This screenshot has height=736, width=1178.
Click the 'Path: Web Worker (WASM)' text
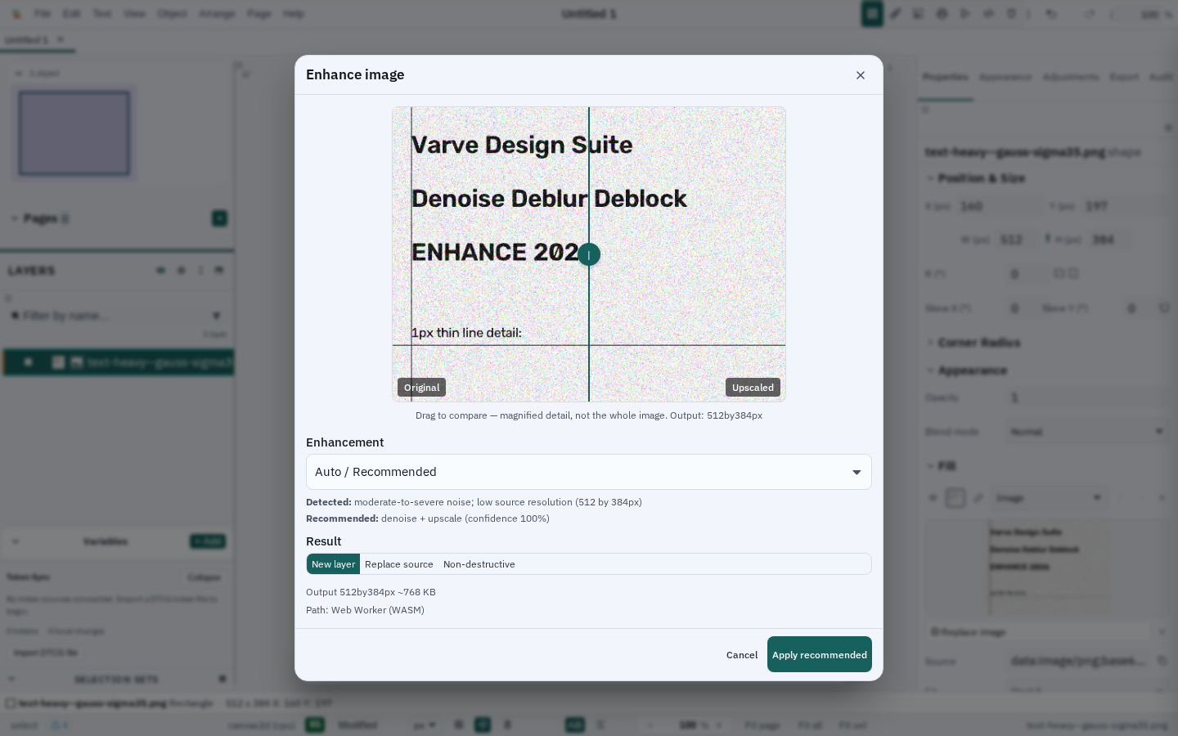coord(365,610)
